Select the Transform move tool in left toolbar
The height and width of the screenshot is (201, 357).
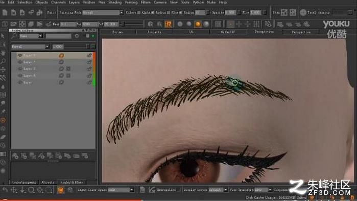pos(3,70)
